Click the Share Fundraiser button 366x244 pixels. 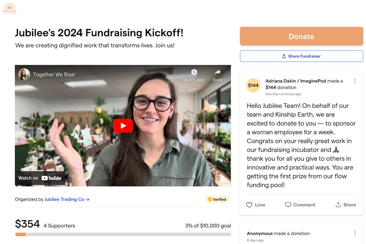click(301, 56)
